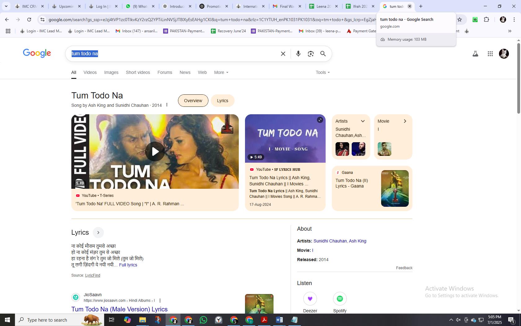This screenshot has height=326, width=521.
Task: Reload the current page
Action: [29, 20]
